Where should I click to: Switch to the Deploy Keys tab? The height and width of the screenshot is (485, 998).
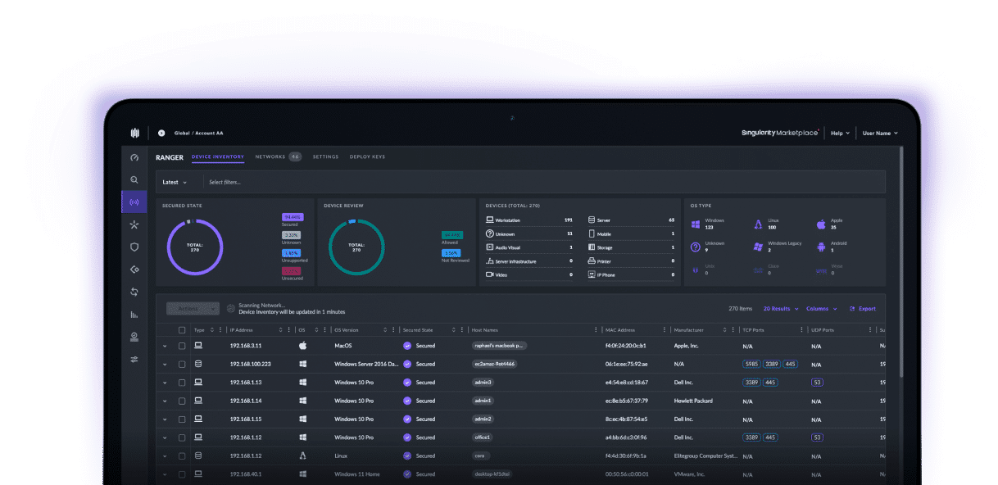(x=367, y=156)
